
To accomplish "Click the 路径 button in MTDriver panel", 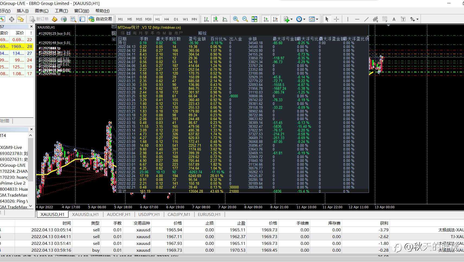I will click(202, 33).
